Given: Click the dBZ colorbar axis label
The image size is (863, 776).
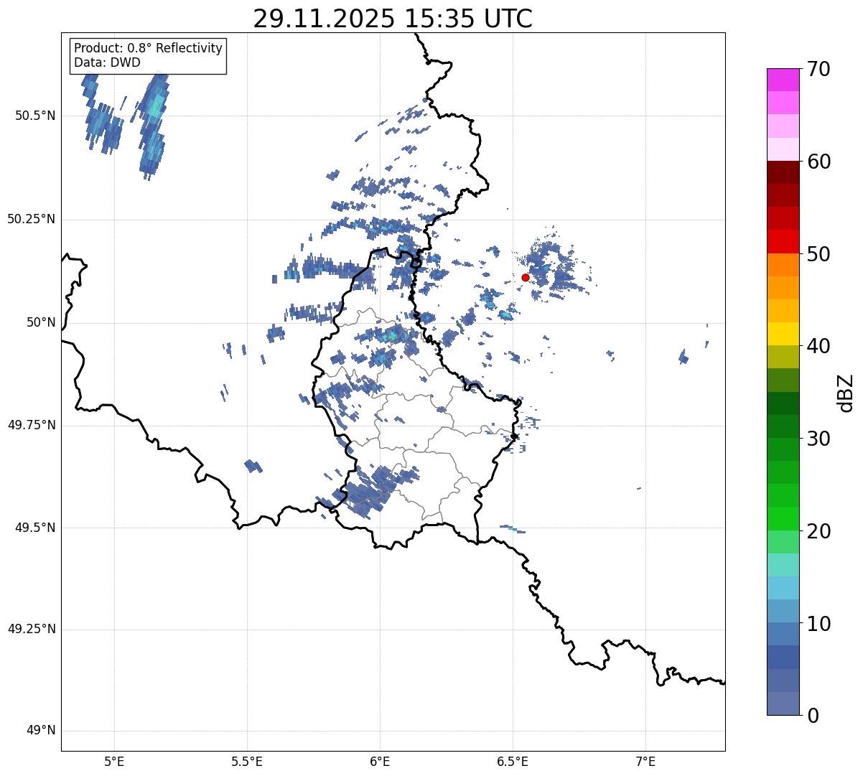Looking at the screenshot, I should click(x=846, y=393).
